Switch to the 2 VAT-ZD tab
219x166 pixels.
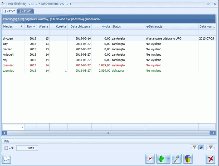[x=25, y=11]
